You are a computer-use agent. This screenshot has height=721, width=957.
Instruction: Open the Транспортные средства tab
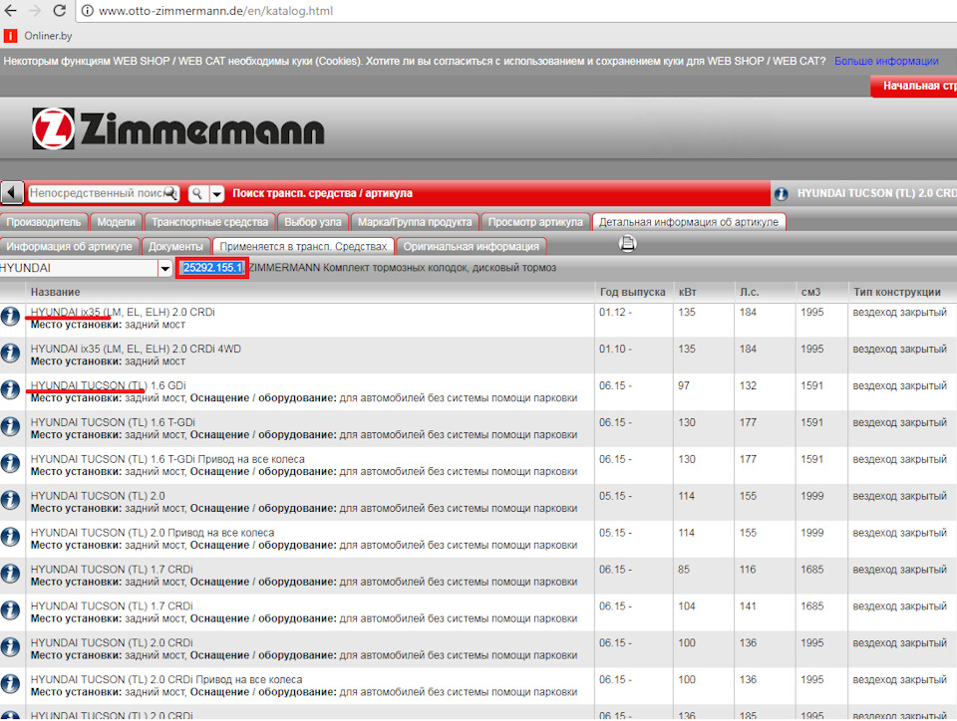click(x=210, y=222)
